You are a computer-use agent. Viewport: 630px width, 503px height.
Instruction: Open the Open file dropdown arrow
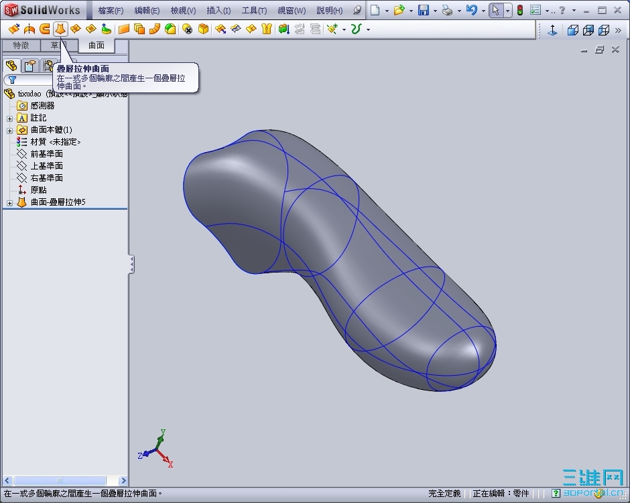click(x=411, y=11)
